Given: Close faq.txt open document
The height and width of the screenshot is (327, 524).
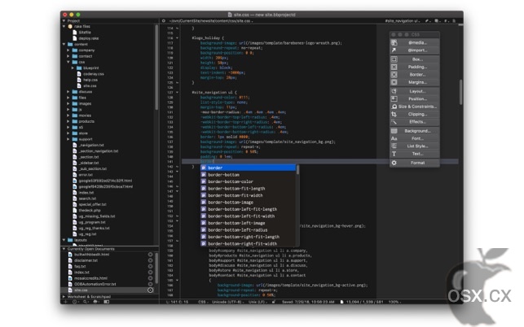Looking at the screenshot, I should pyautogui.click(x=151, y=267).
